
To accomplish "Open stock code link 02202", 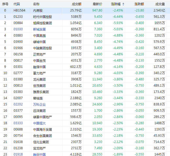I will coord(18,104).
